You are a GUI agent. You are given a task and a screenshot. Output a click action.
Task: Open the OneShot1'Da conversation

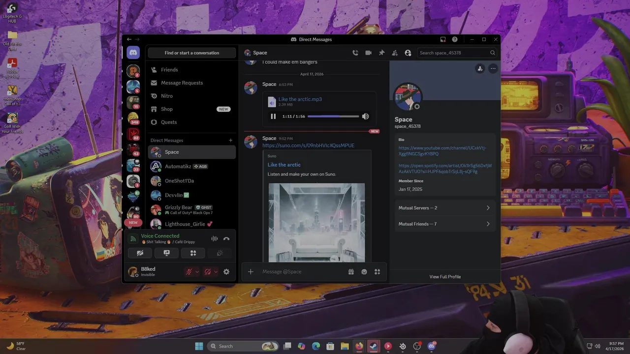click(x=191, y=180)
